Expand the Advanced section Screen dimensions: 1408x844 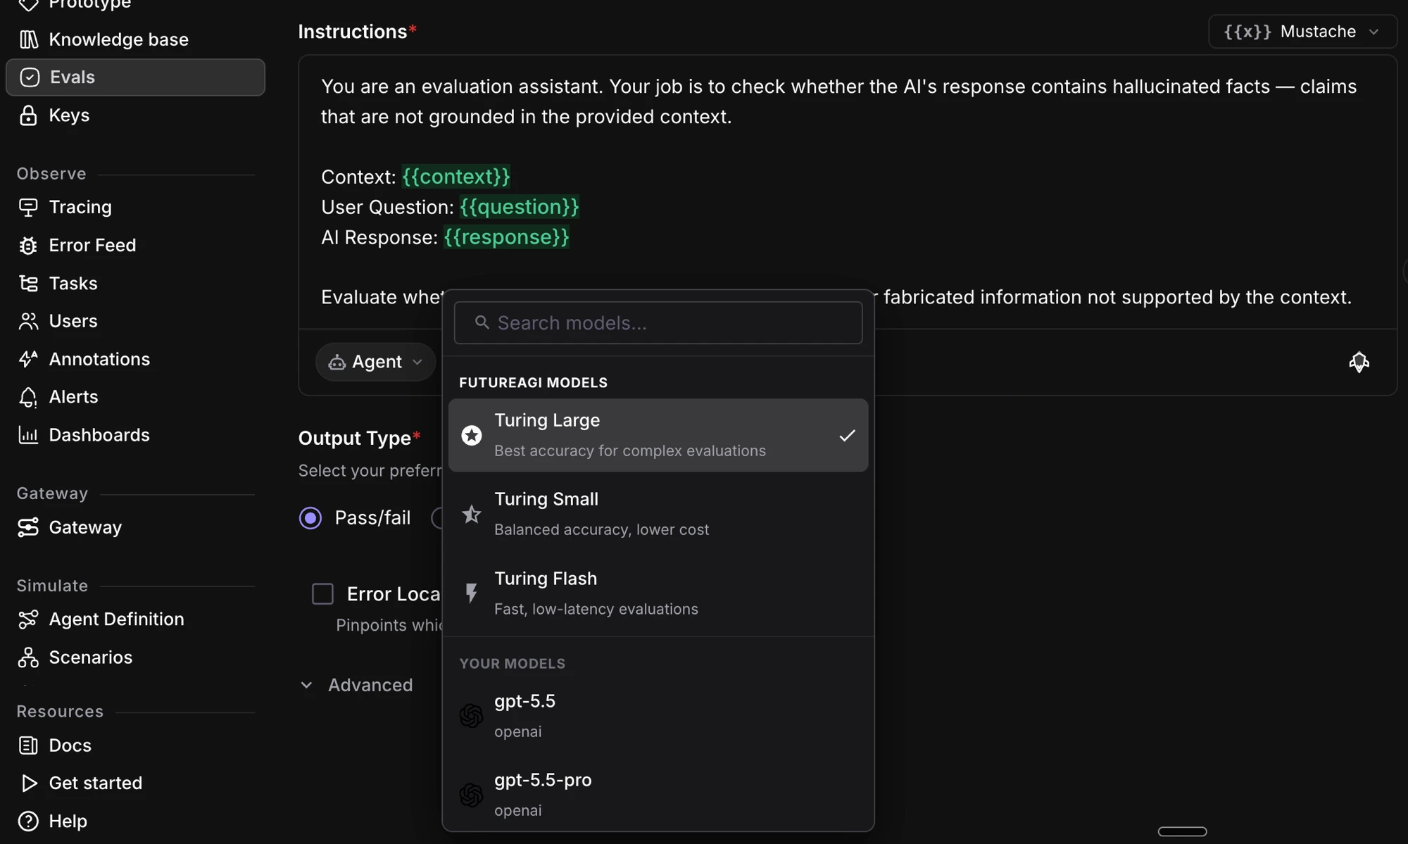(x=356, y=685)
